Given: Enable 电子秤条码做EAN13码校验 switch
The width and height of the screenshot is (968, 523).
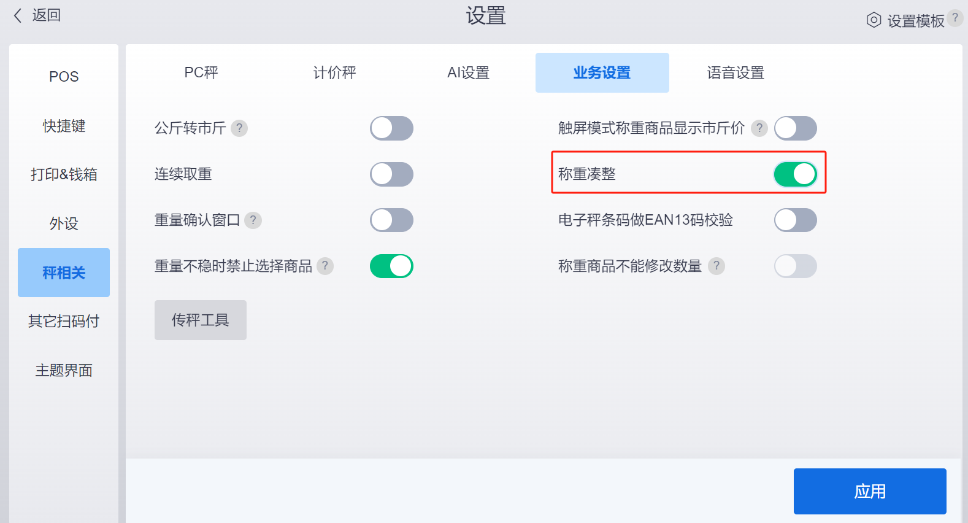Looking at the screenshot, I should pos(795,220).
